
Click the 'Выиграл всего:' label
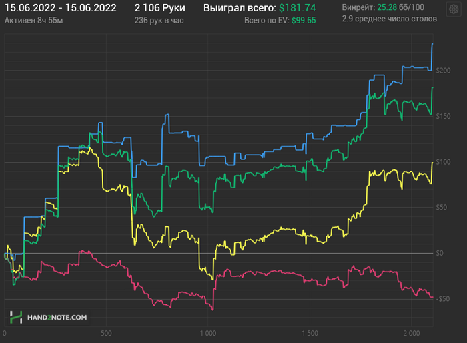tap(240, 8)
